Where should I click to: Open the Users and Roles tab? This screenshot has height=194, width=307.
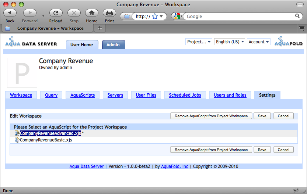tap(230, 95)
